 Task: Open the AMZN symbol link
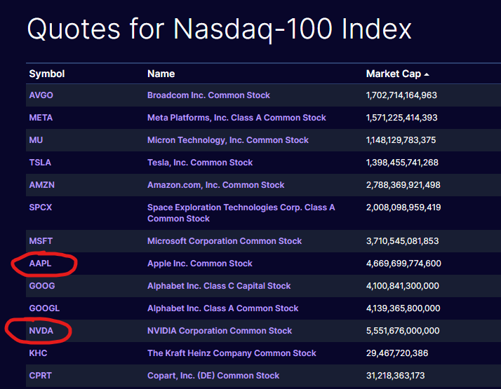(42, 185)
